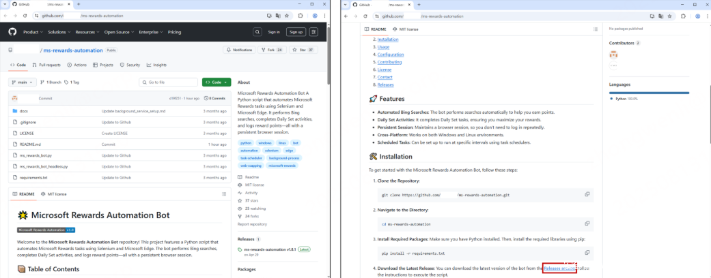
Task: Click the Go to file search field
Action: coord(167,82)
